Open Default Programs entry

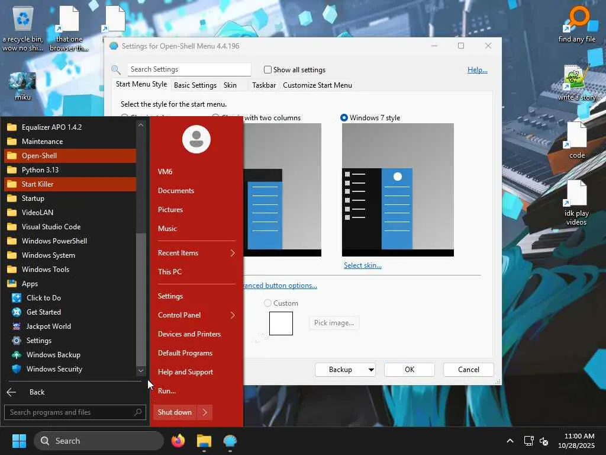(x=196, y=353)
